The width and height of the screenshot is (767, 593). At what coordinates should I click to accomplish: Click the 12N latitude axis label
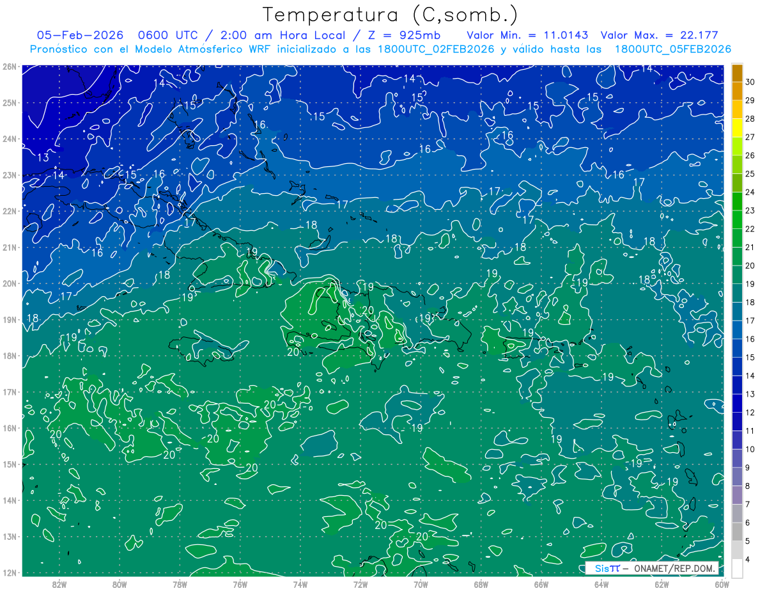10,573
